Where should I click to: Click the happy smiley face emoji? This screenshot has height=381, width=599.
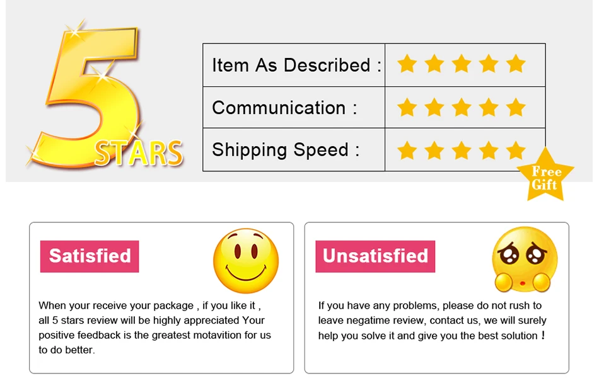point(246,261)
